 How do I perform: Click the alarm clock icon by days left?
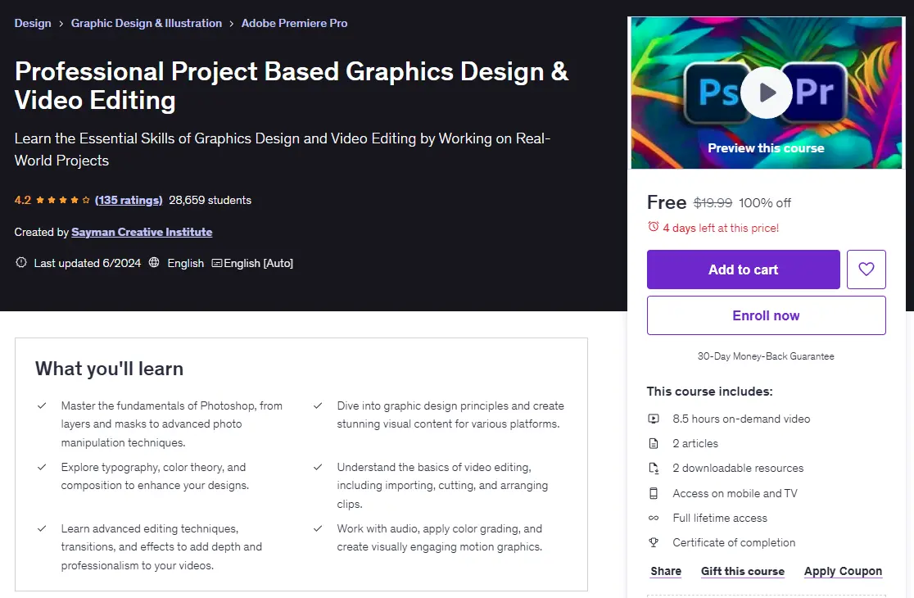[654, 227]
